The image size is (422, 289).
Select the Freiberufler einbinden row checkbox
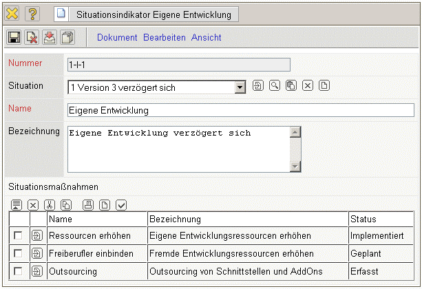pos(19,253)
